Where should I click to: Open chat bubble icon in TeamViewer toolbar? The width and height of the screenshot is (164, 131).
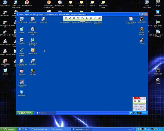pyautogui.click(x=78, y=18)
